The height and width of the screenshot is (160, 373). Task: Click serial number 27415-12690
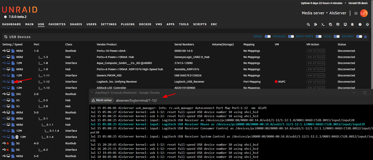(x=184, y=63)
